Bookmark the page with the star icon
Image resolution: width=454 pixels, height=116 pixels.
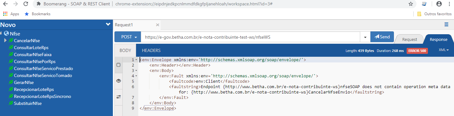coord(411,4)
